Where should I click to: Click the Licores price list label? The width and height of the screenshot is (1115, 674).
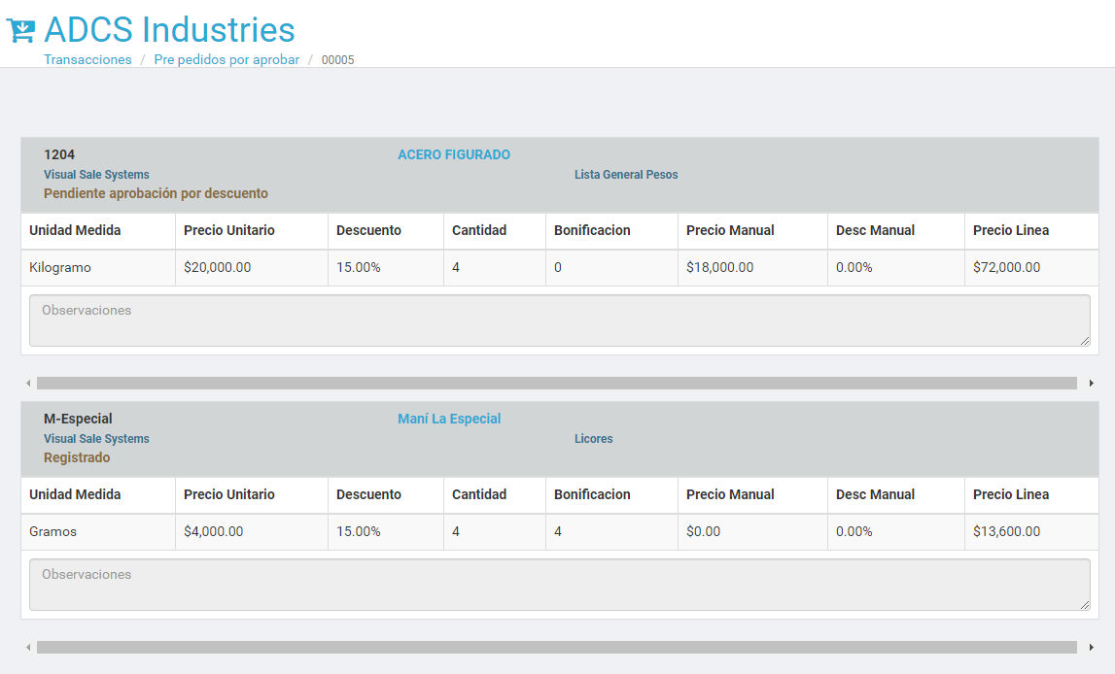point(594,439)
